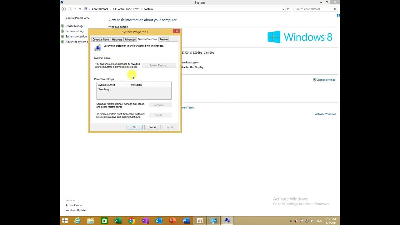Click the System window title icon
This screenshot has width=400, height=225.
(x=62, y=2)
